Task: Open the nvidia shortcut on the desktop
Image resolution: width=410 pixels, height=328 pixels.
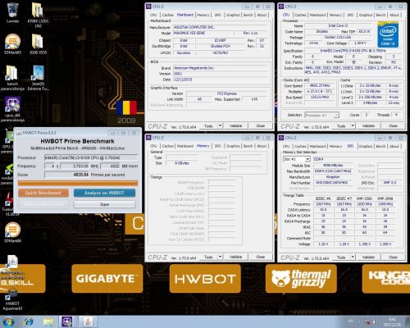Action: (7, 174)
